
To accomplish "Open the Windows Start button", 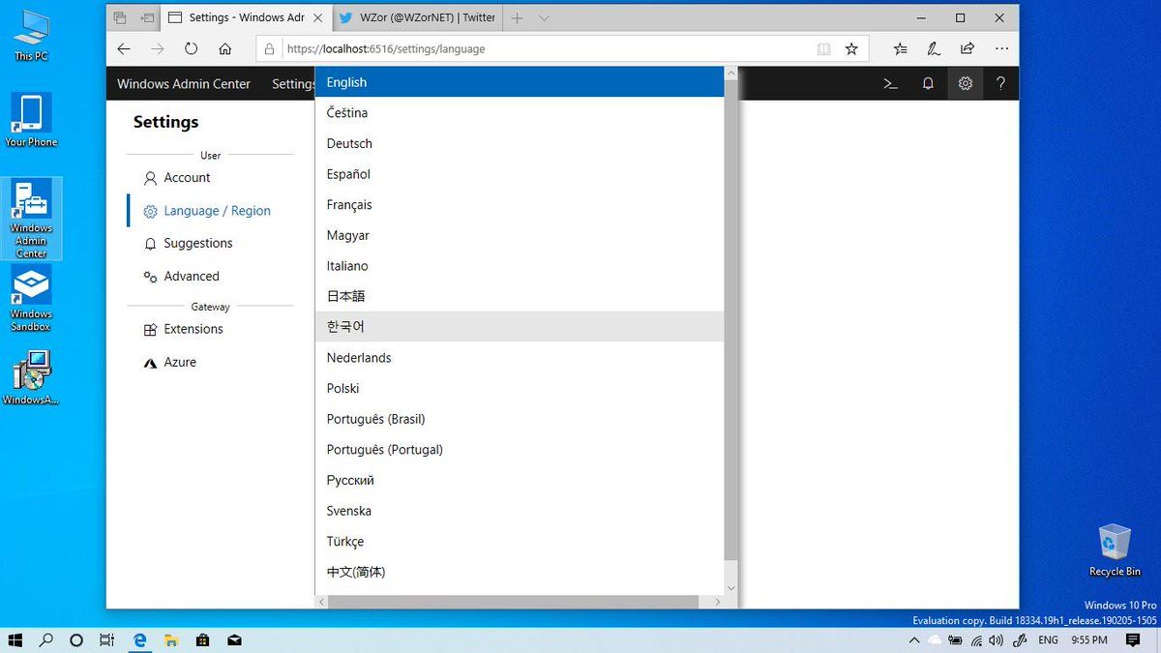I will [x=15, y=639].
